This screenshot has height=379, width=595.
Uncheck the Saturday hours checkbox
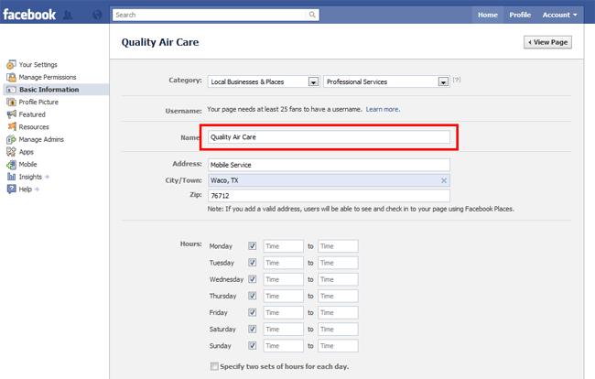click(x=253, y=329)
